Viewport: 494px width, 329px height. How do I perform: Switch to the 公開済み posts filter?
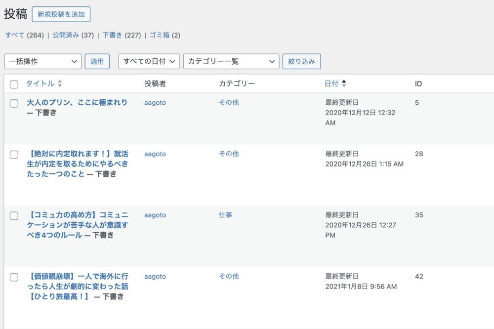(66, 35)
